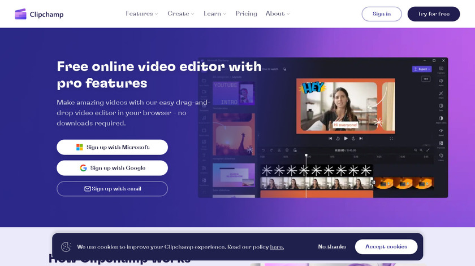Click Accept cookies
Viewport: 475px width, 266px height.
click(x=386, y=247)
